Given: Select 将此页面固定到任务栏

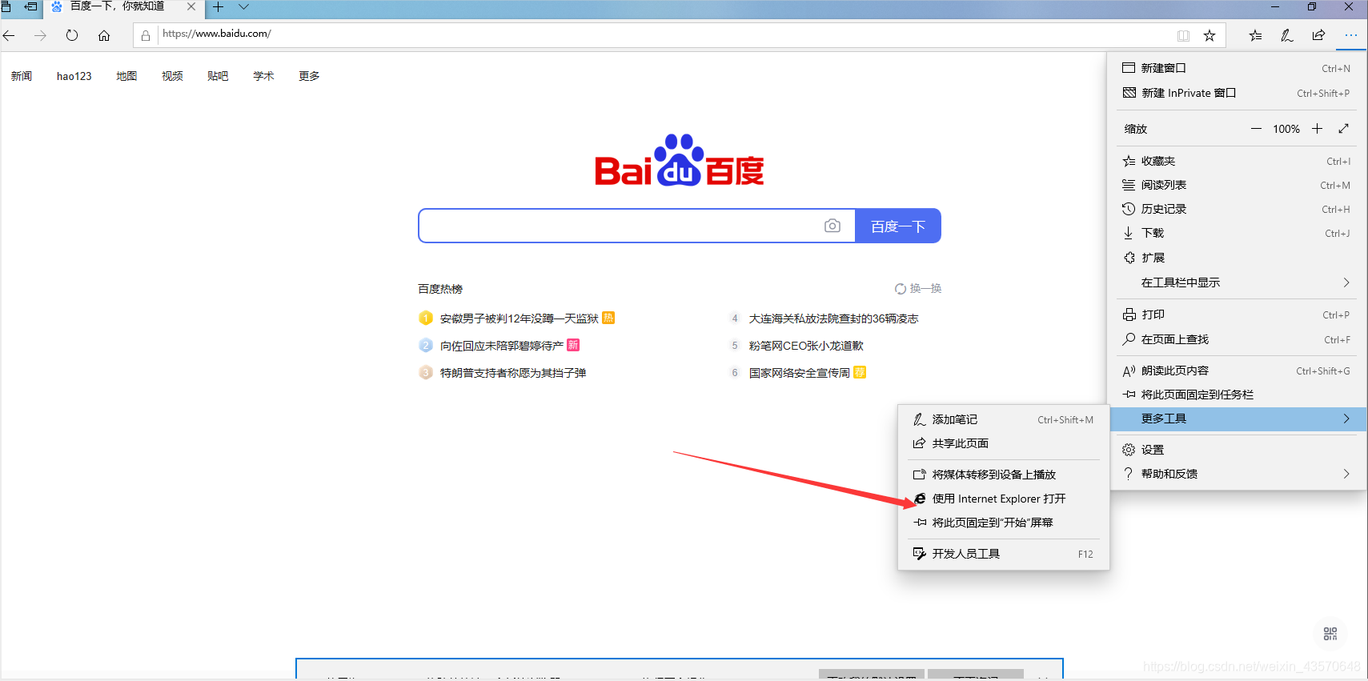Looking at the screenshot, I should click(1237, 395).
